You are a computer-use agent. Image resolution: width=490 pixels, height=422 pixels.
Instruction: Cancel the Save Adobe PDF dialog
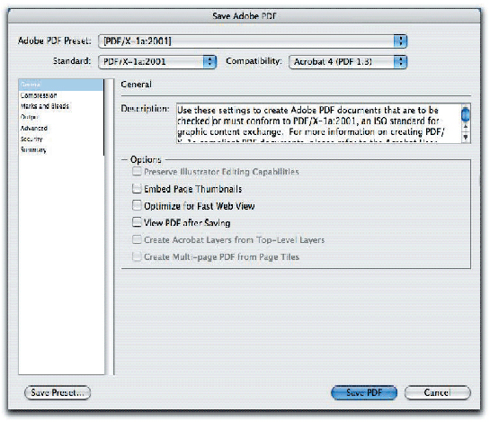(438, 392)
